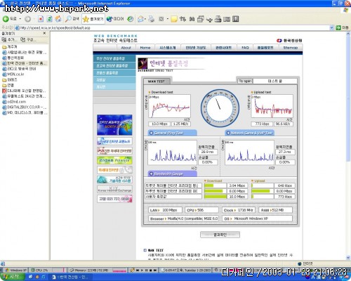The height and width of the screenshot is (281, 351).
Task: Refresh the page with the green arrows icon
Action: coord(49,19)
